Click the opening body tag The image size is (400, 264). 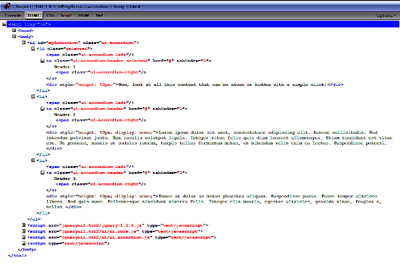[x=25, y=37]
